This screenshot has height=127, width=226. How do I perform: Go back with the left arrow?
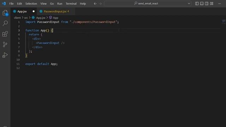click(95, 4)
